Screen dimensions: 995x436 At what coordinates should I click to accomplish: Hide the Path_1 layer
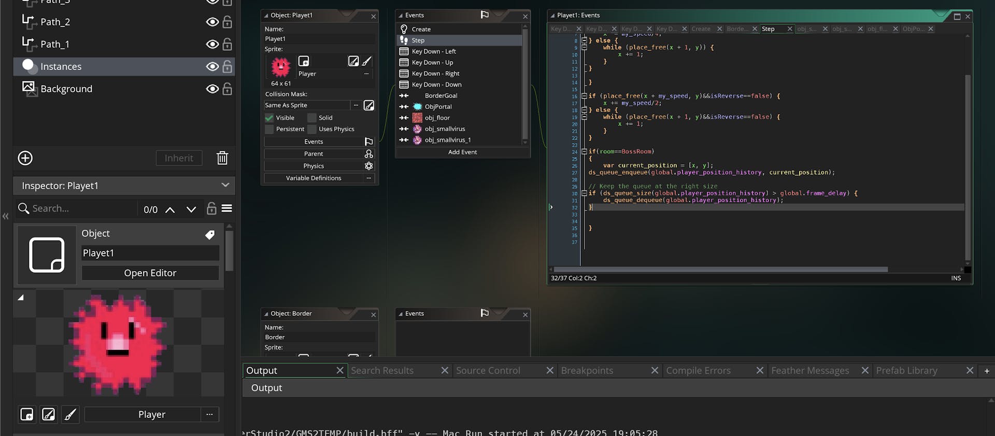click(x=212, y=44)
